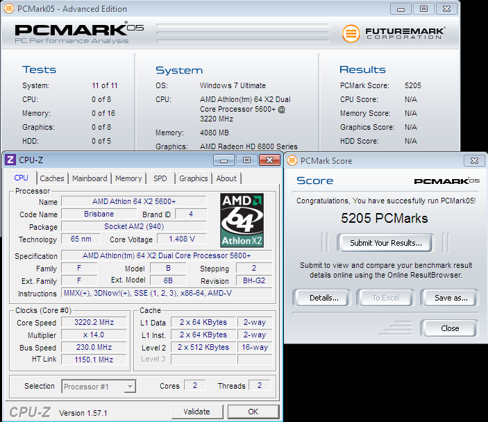
Task: Click the HT Link value 1150.1 MHz
Action: 94,360
